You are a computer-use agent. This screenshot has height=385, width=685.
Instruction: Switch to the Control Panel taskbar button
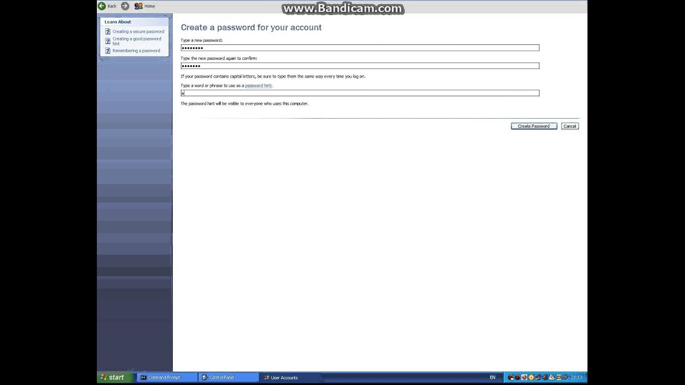(x=228, y=378)
